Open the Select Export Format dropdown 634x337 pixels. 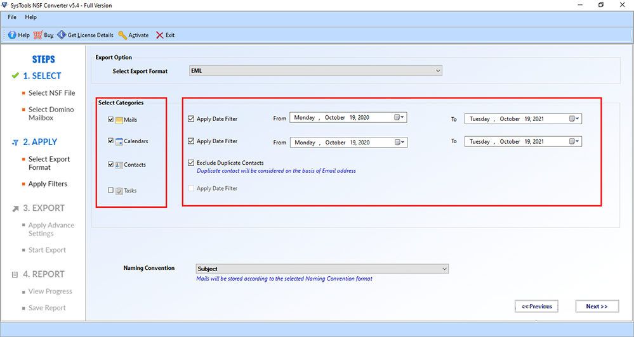tap(315, 70)
